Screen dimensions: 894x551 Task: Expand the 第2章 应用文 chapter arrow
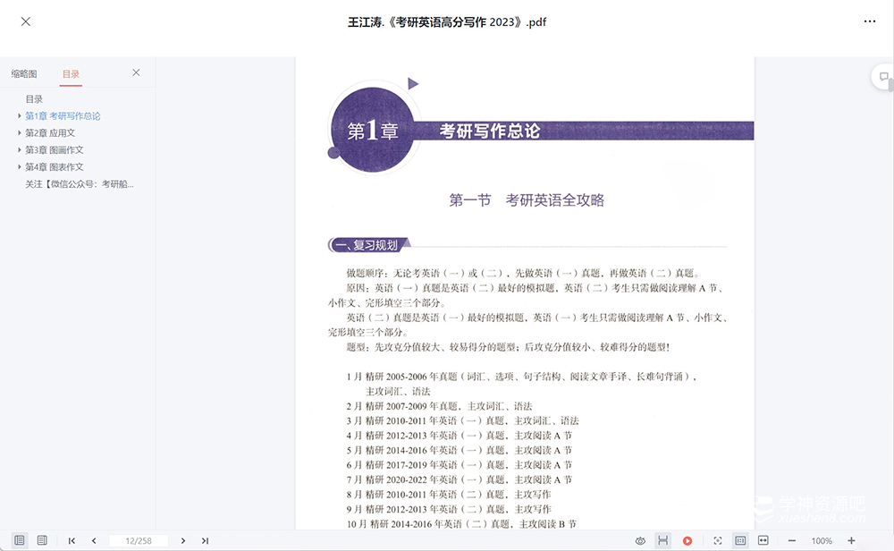tap(20, 133)
